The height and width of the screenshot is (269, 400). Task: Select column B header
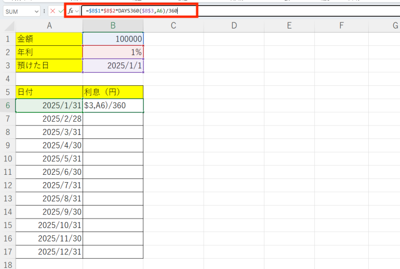tap(113, 25)
